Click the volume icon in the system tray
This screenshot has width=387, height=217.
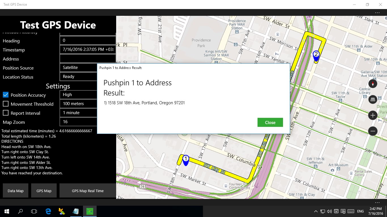point(329,211)
